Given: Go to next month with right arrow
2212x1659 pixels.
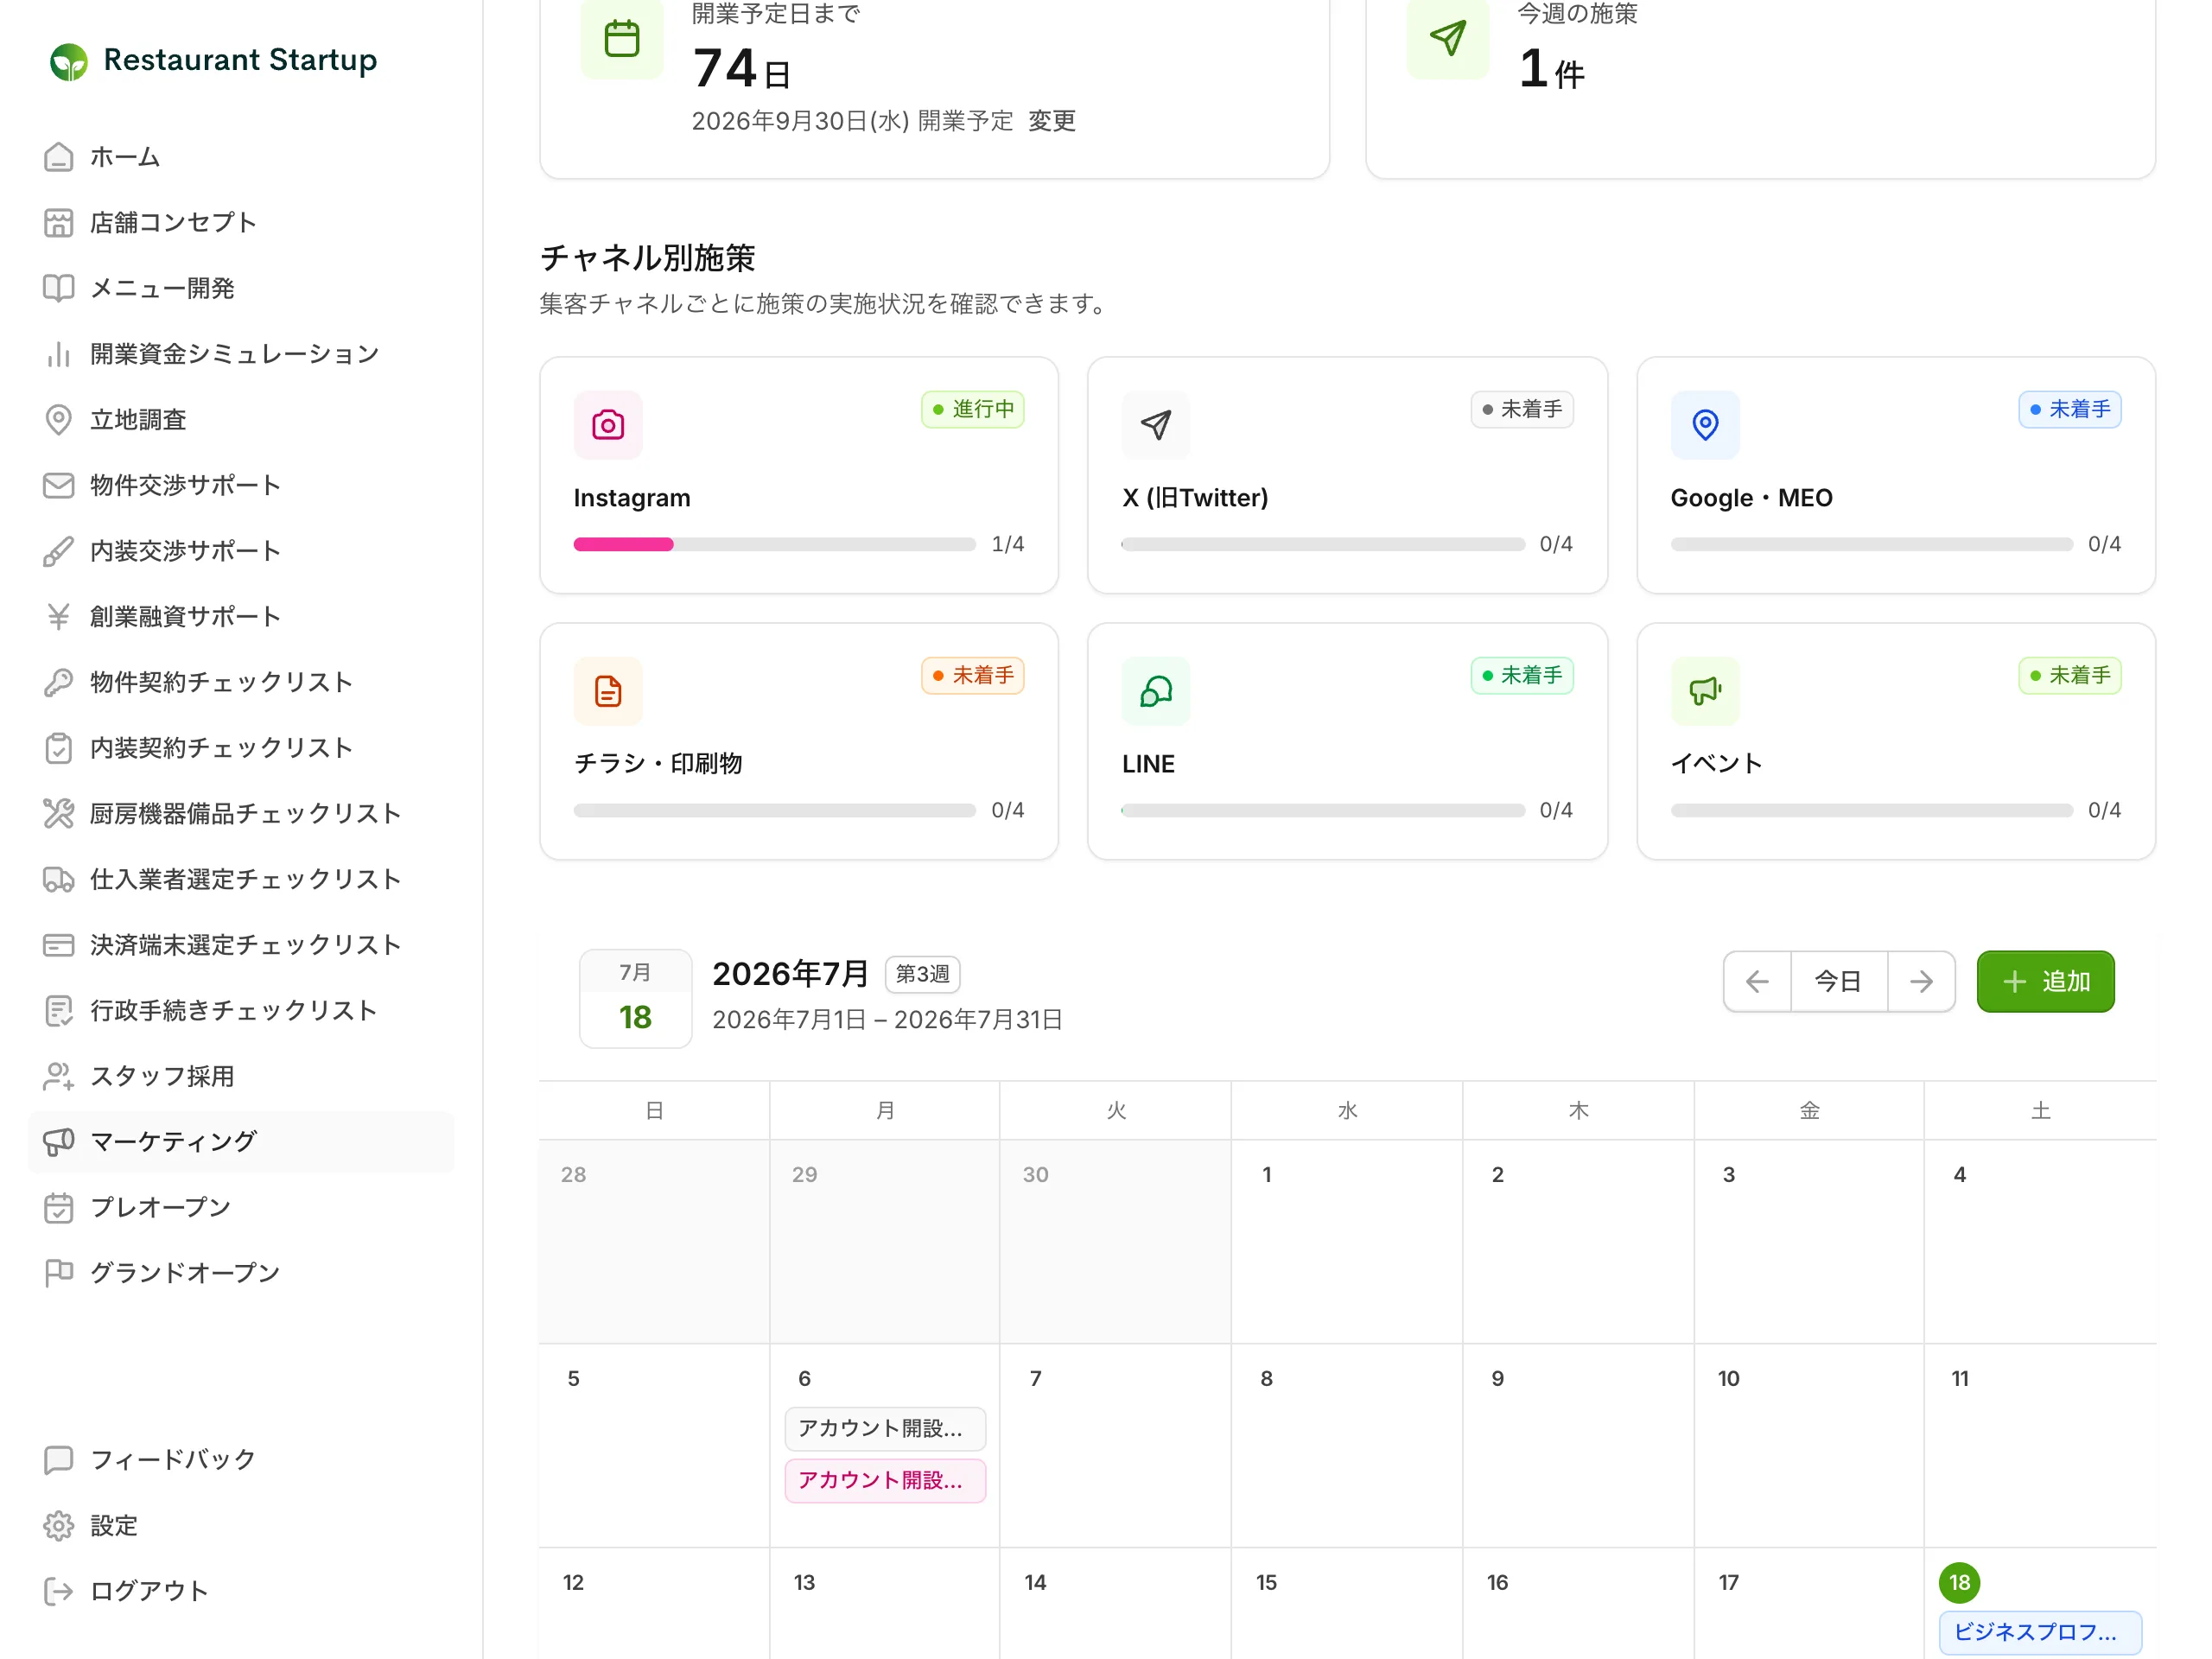Looking at the screenshot, I should coord(1921,982).
